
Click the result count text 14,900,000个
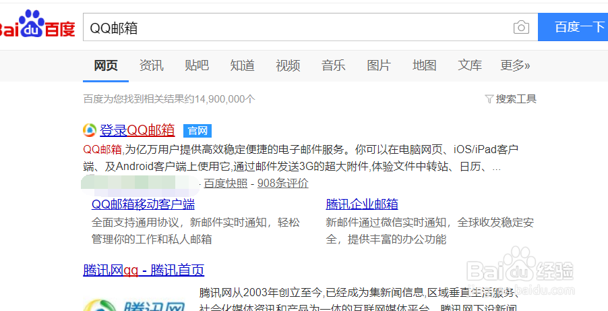coord(224,99)
